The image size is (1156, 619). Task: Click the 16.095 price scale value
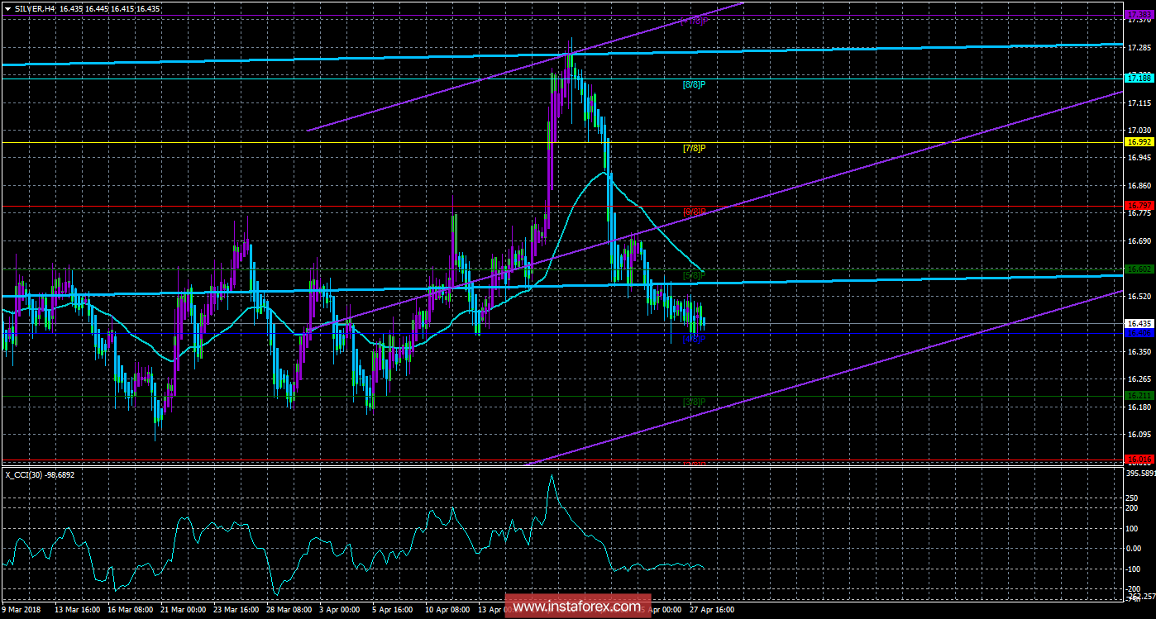pos(1139,435)
